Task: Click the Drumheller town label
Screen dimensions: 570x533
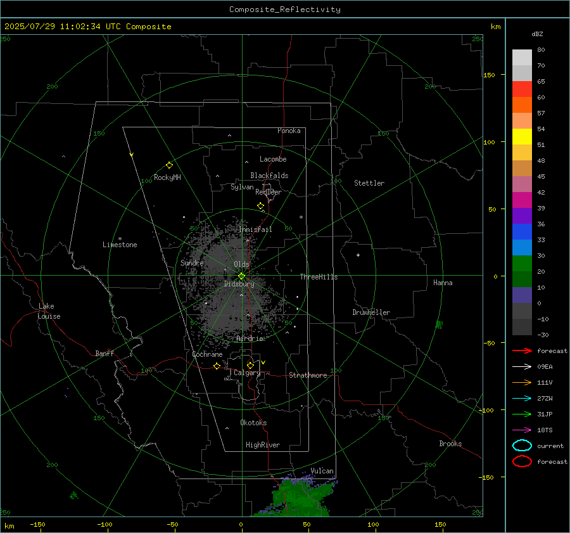Action: pyautogui.click(x=371, y=312)
